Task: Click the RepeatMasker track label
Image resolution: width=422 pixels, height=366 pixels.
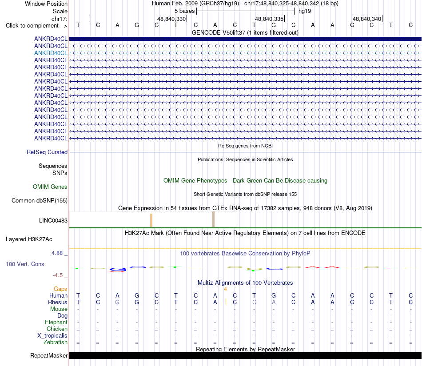Action: tap(49, 356)
